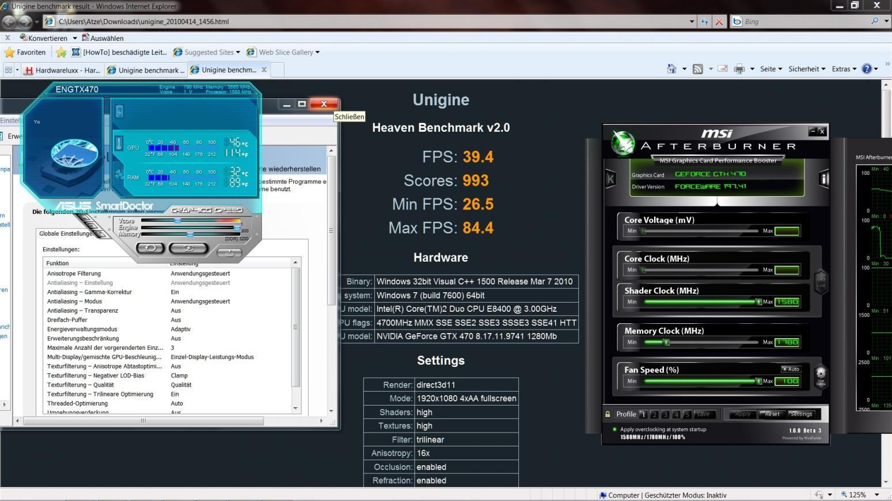
Task: Click SmartDoctor GPU thermometer icon
Action: click(x=119, y=143)
